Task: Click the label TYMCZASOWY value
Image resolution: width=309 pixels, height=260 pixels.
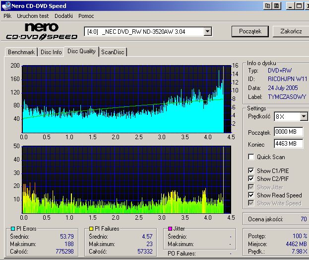Action: 287,97
